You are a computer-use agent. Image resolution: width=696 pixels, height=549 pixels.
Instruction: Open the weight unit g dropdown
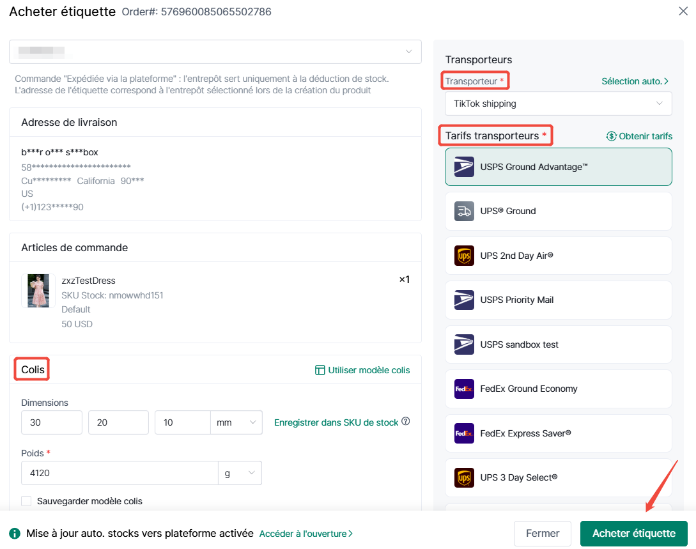click(x=240, y=473)
